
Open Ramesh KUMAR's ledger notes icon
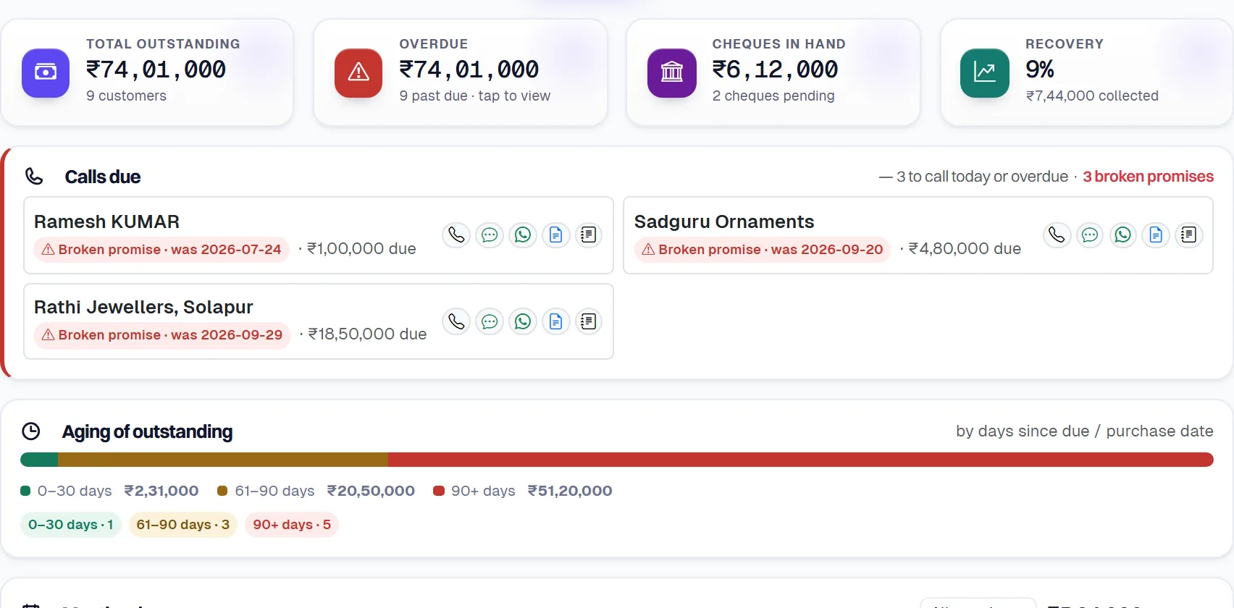(x=589, y=235)
